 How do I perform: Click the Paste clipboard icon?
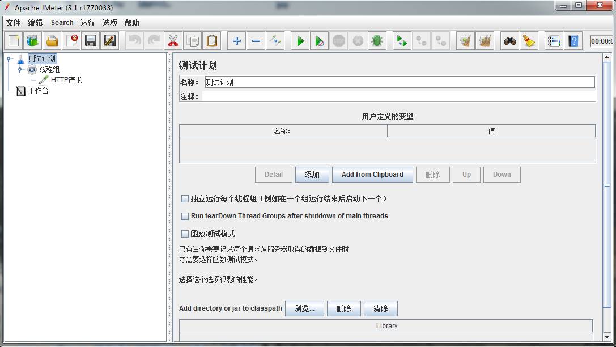[212, 41]
